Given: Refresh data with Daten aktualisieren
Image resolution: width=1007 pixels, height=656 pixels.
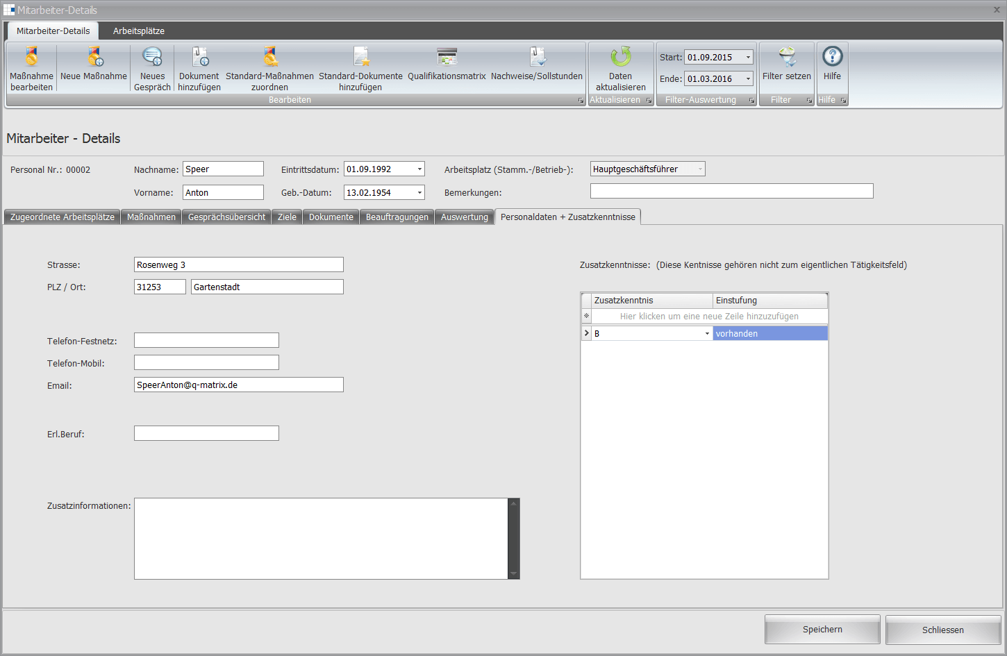Looking at the screenshot, I should [x=621, y=57].
